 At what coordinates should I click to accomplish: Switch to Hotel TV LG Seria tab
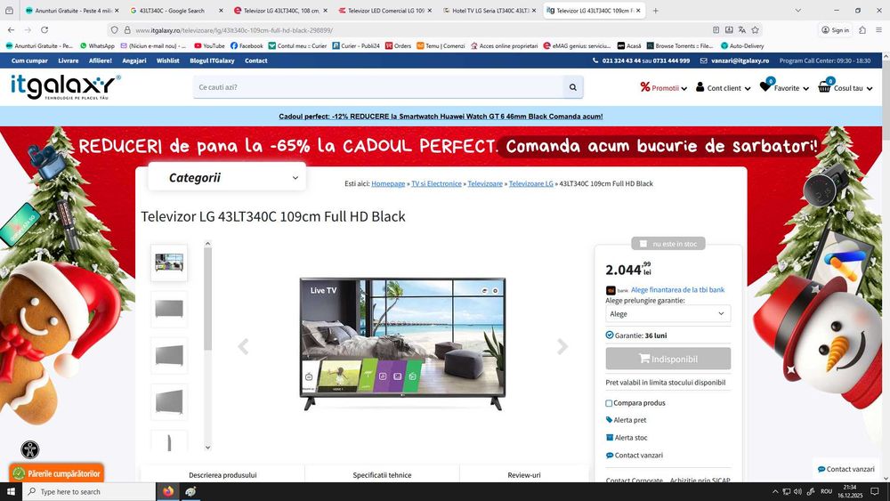tap(489, 10)
